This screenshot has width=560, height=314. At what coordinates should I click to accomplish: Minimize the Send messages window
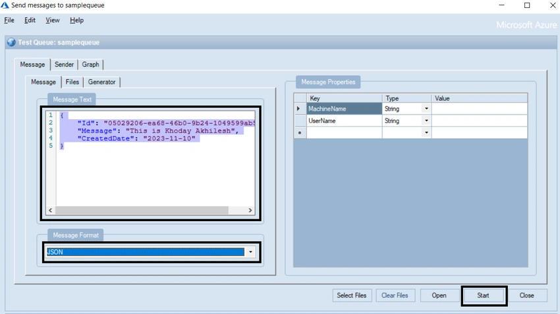coord(501,5)
